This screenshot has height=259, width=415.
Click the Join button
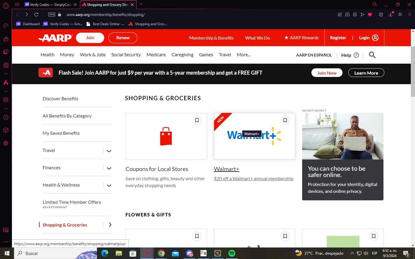(x=90, y=38)
